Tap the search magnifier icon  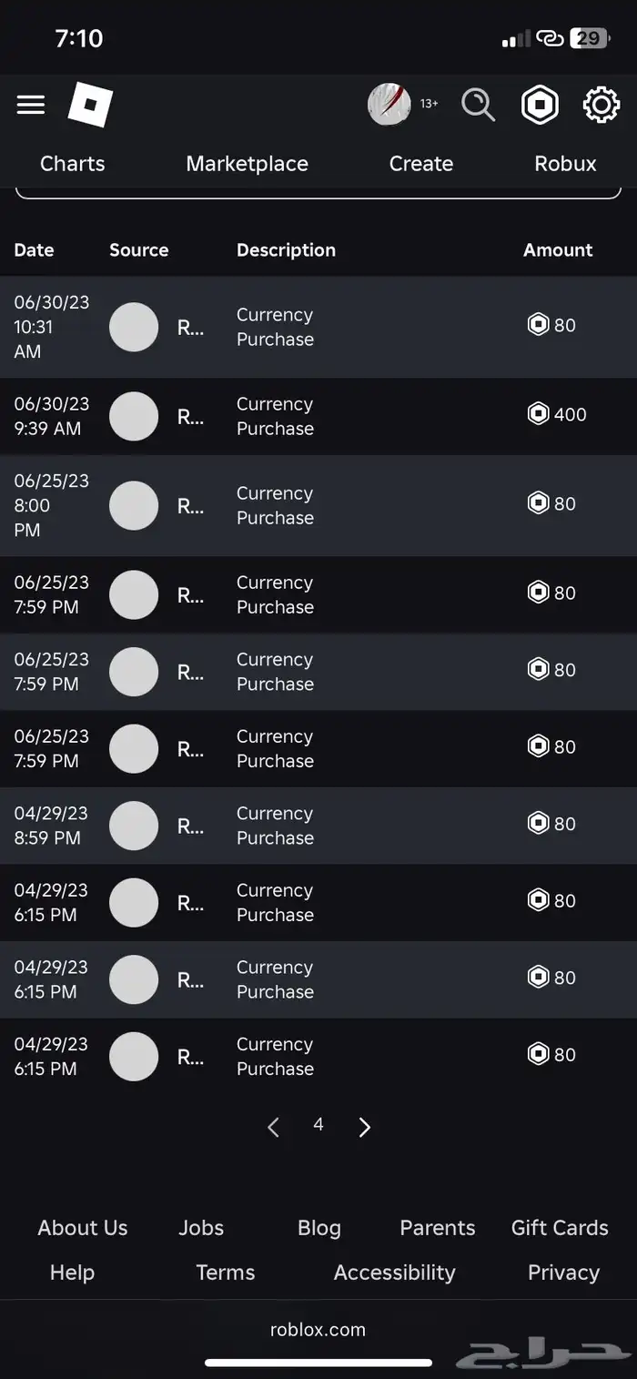tap(478, 105)
